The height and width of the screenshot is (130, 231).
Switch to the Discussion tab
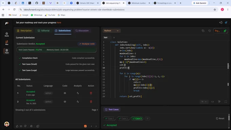tap(82, 31)
